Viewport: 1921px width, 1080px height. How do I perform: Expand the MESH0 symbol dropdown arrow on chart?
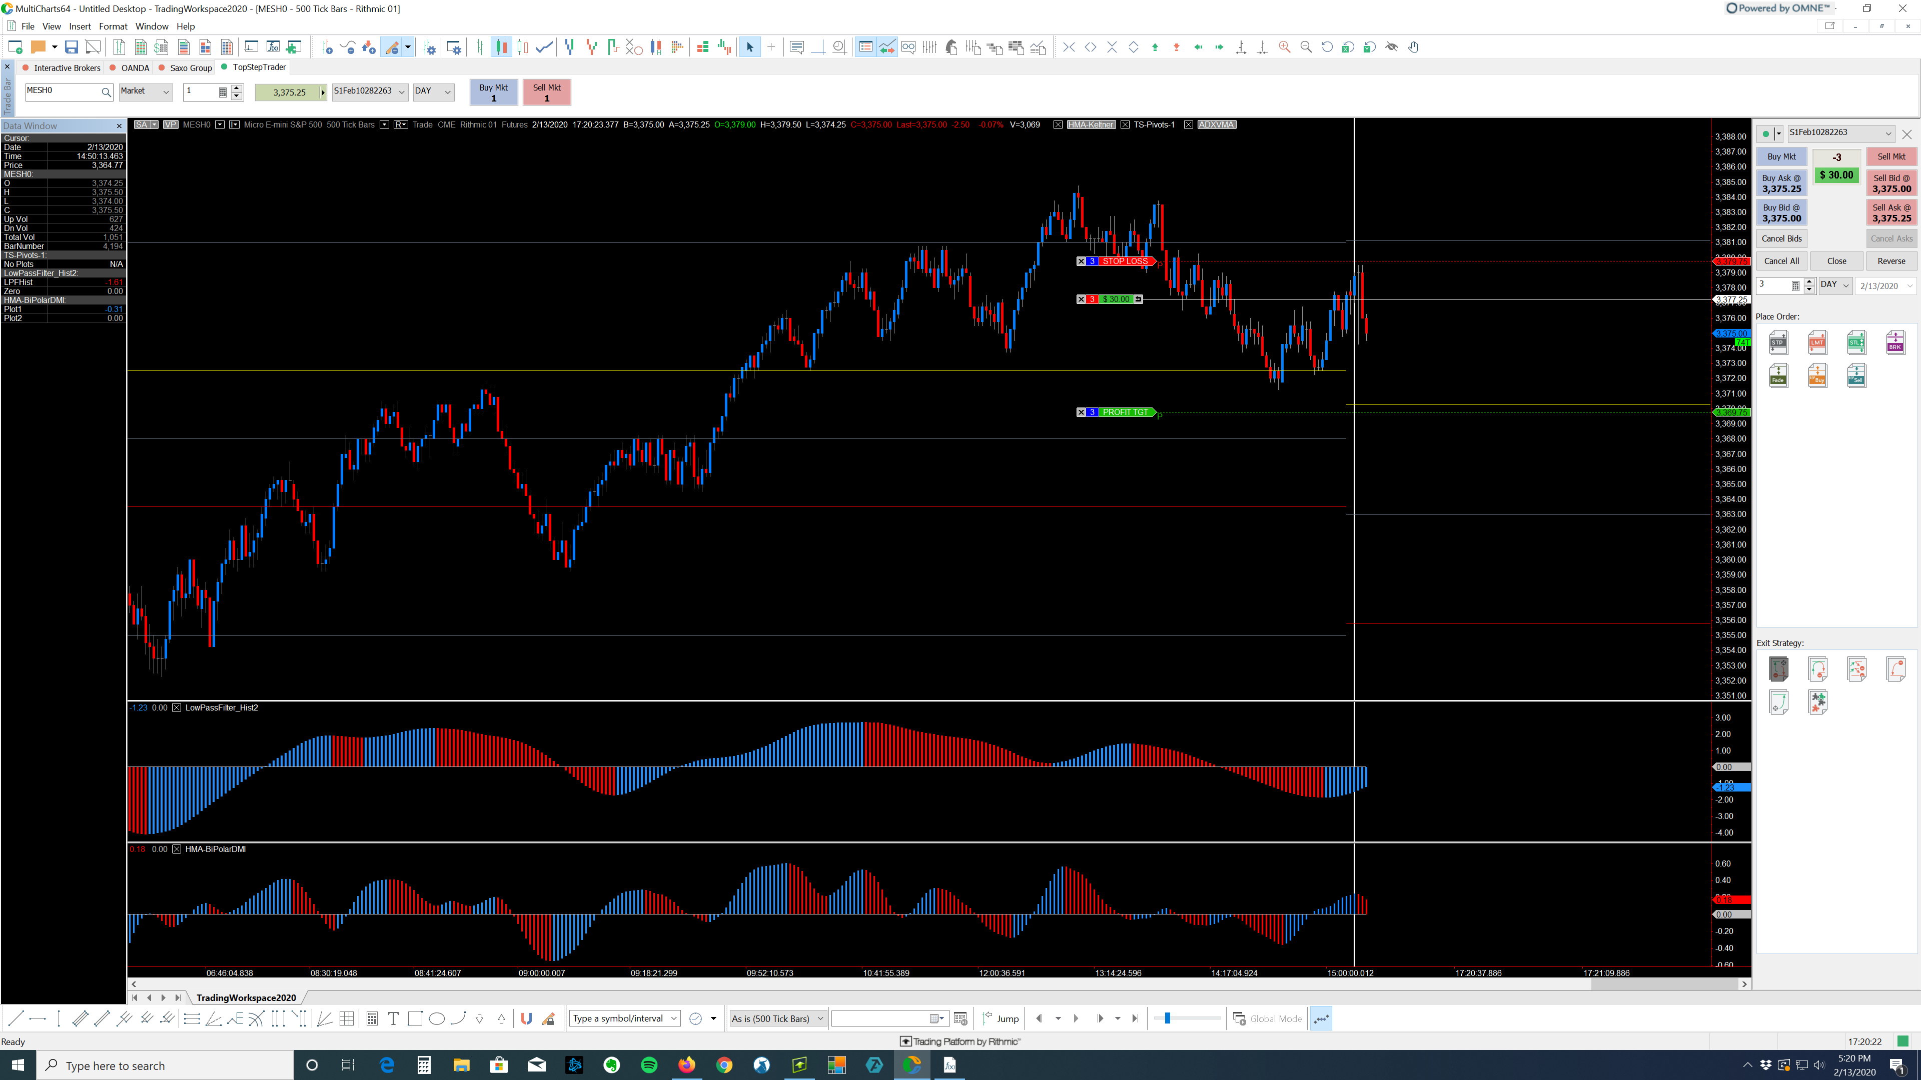[x=220, y=124]
